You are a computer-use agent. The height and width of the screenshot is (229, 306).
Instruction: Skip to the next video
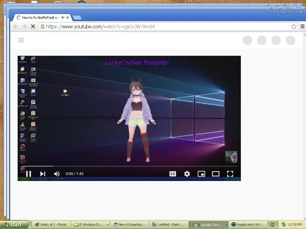[43, 174]
